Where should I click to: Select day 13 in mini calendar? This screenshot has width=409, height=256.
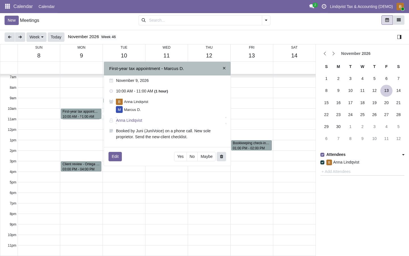coord(386,90)
